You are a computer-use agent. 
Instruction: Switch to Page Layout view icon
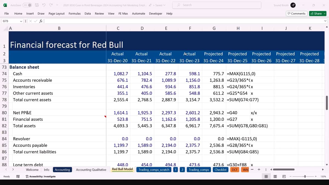click(x=275, y=177)
